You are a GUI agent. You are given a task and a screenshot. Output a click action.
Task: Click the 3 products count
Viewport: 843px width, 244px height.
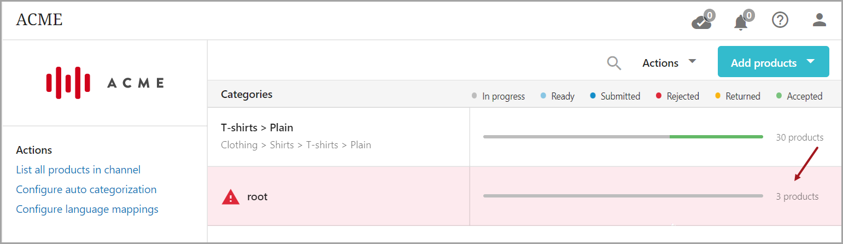pos(797,196)
